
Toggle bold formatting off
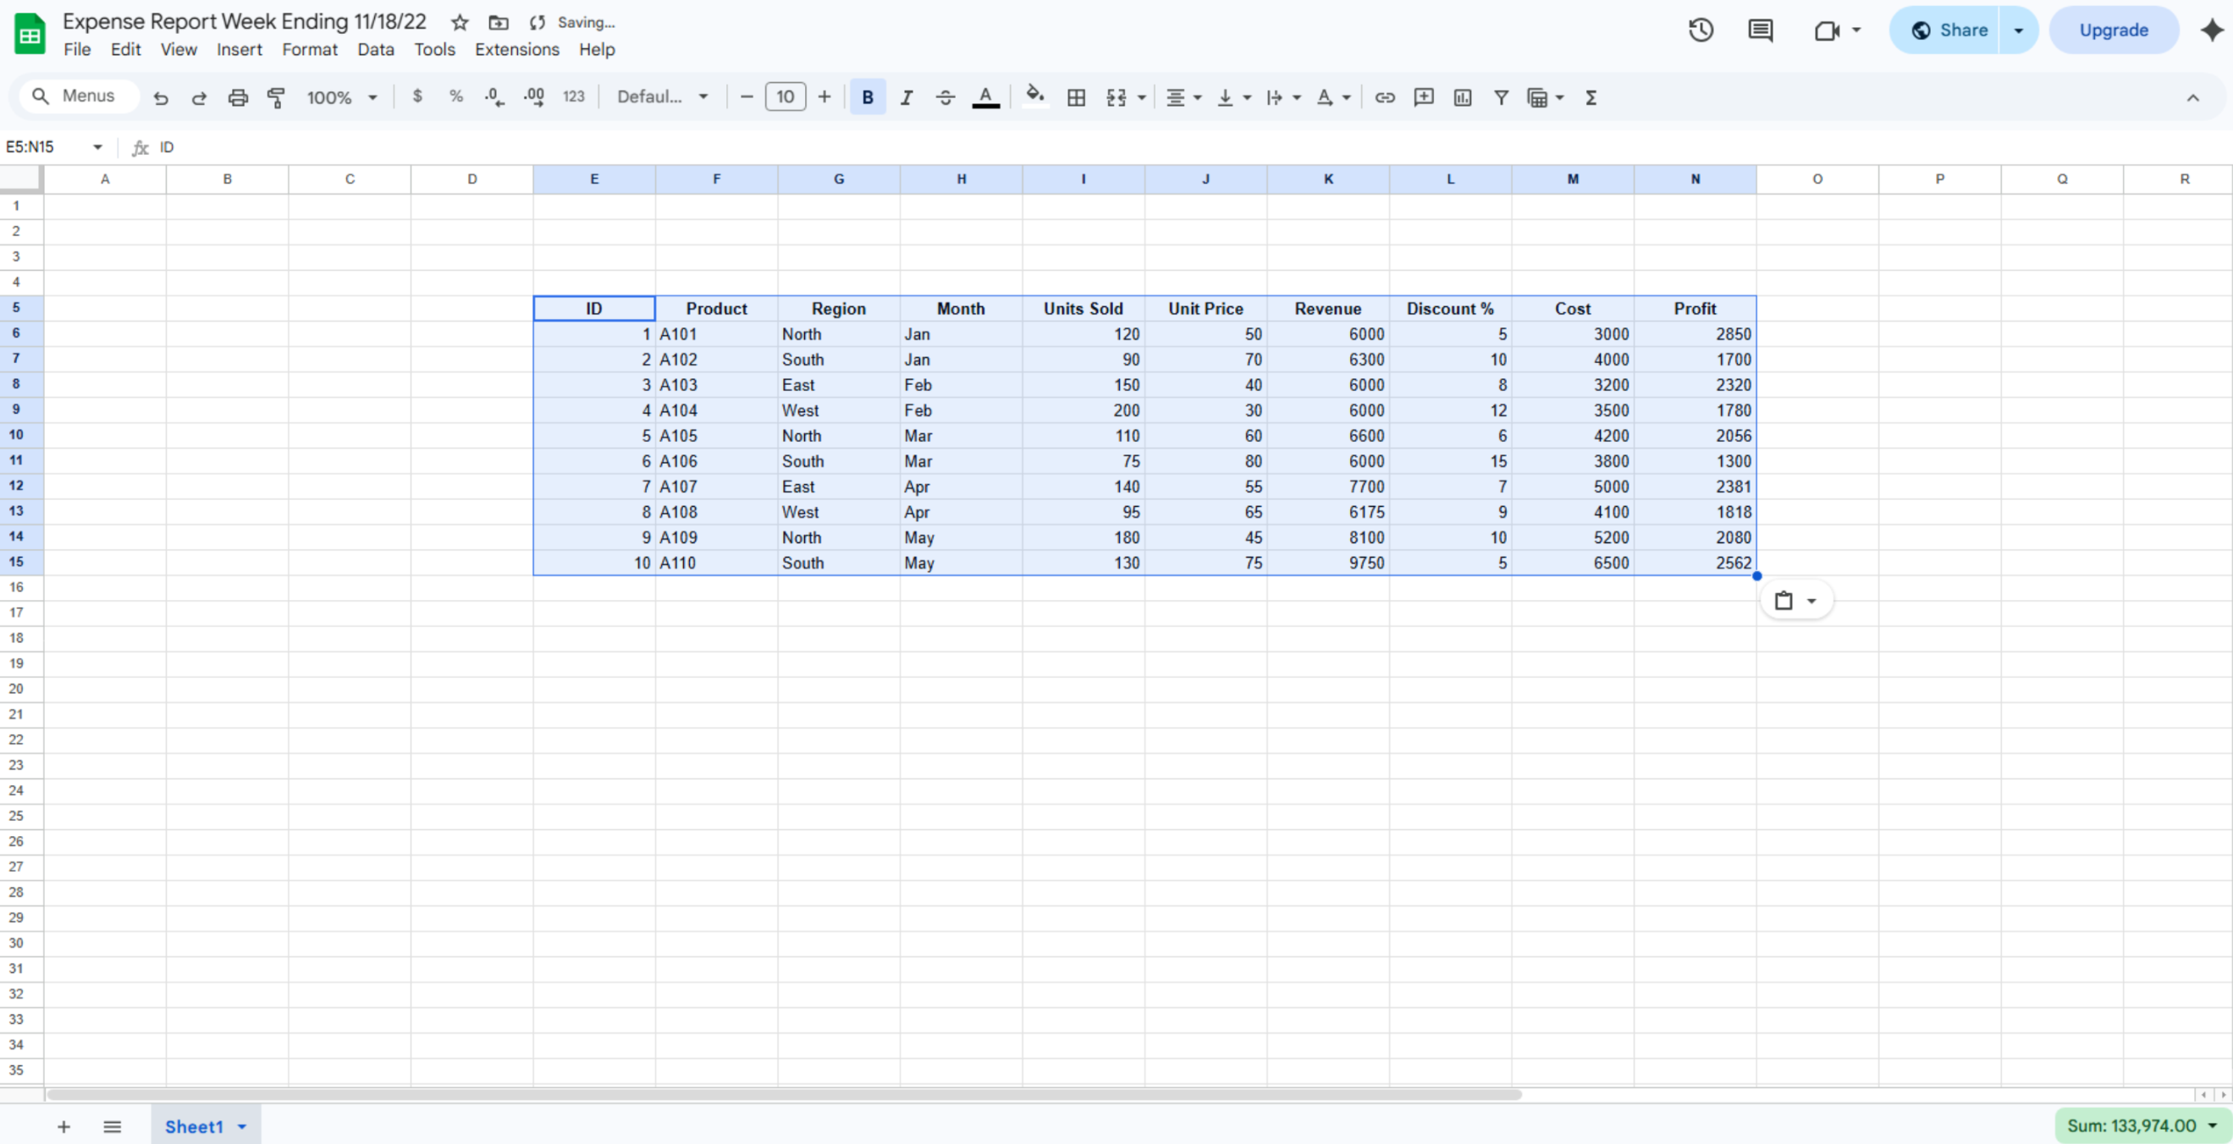click(867, 97)
